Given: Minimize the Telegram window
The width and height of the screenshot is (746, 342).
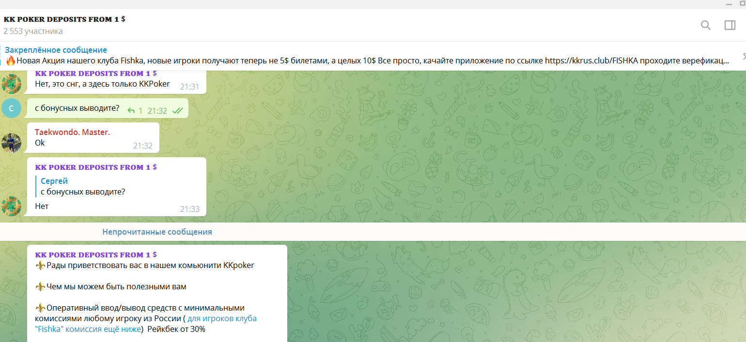Looking at the screenshot, I should (728, 4).
